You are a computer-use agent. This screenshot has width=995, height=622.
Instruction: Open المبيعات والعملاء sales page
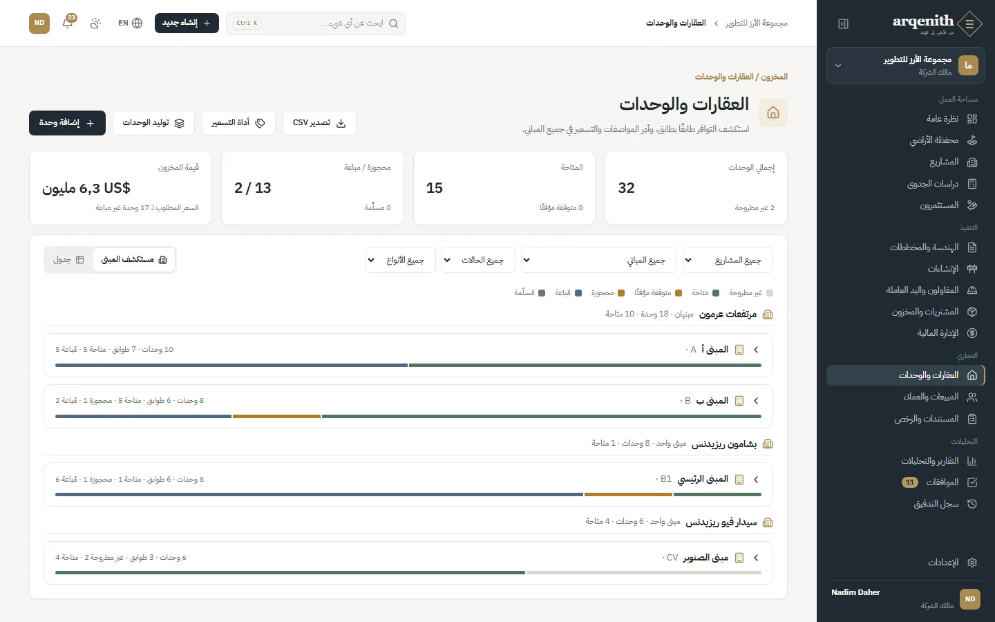[905, 397]
